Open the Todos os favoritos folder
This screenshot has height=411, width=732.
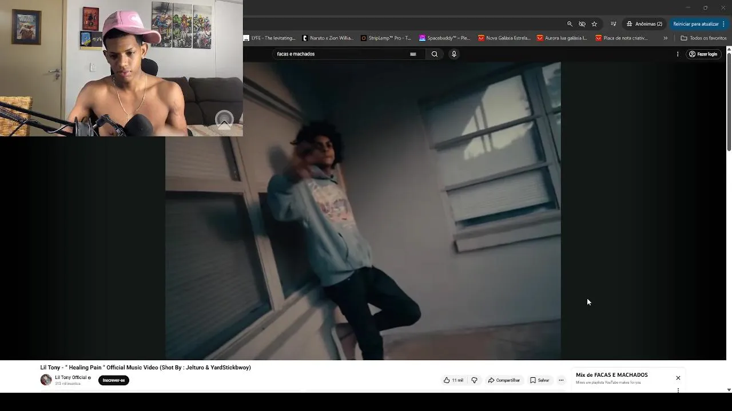pyautogui.click(x=703, y=38)
